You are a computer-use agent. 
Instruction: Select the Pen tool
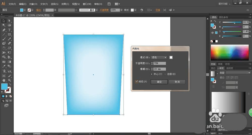[x=4, y=30]
